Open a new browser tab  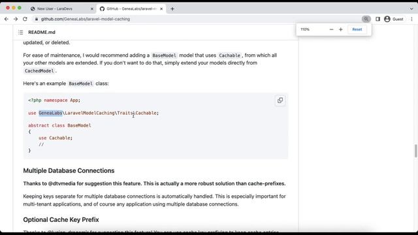coord(172,8)
